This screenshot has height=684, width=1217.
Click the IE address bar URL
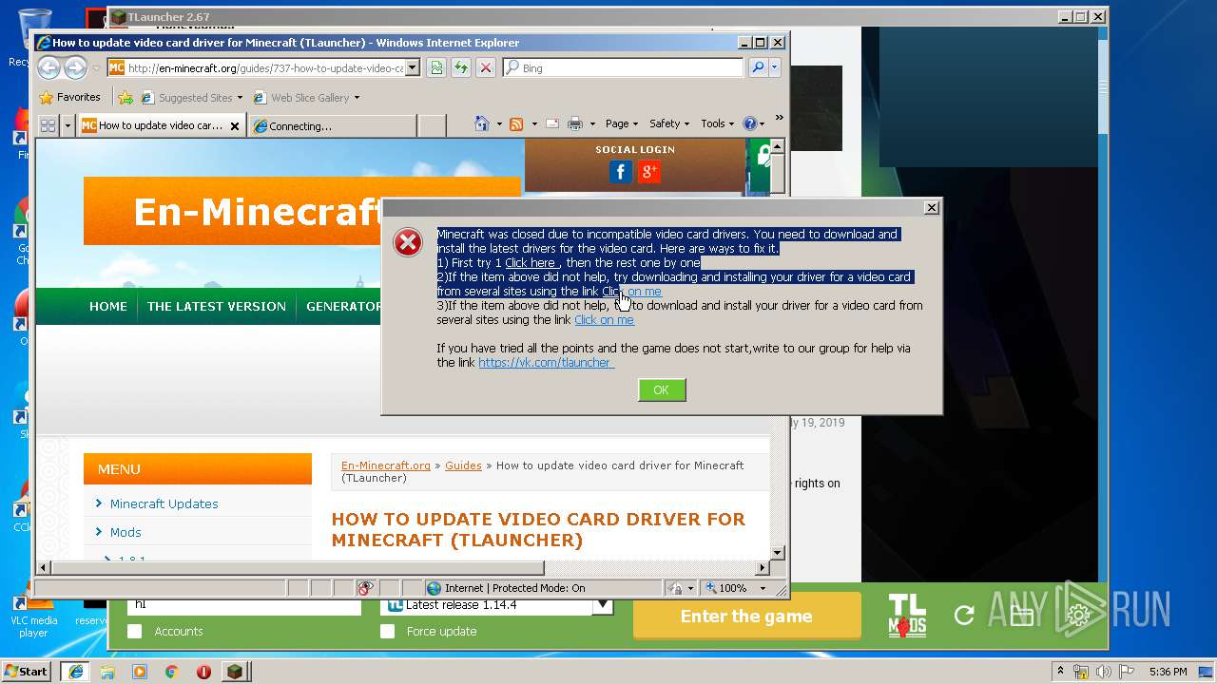click(x=264, y=67)
